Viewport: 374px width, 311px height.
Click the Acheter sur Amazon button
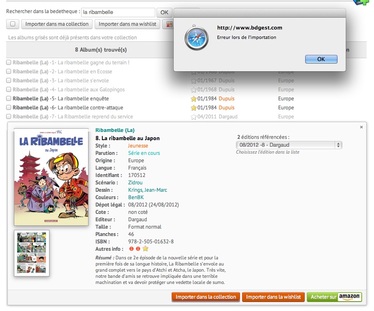[335, 297]
